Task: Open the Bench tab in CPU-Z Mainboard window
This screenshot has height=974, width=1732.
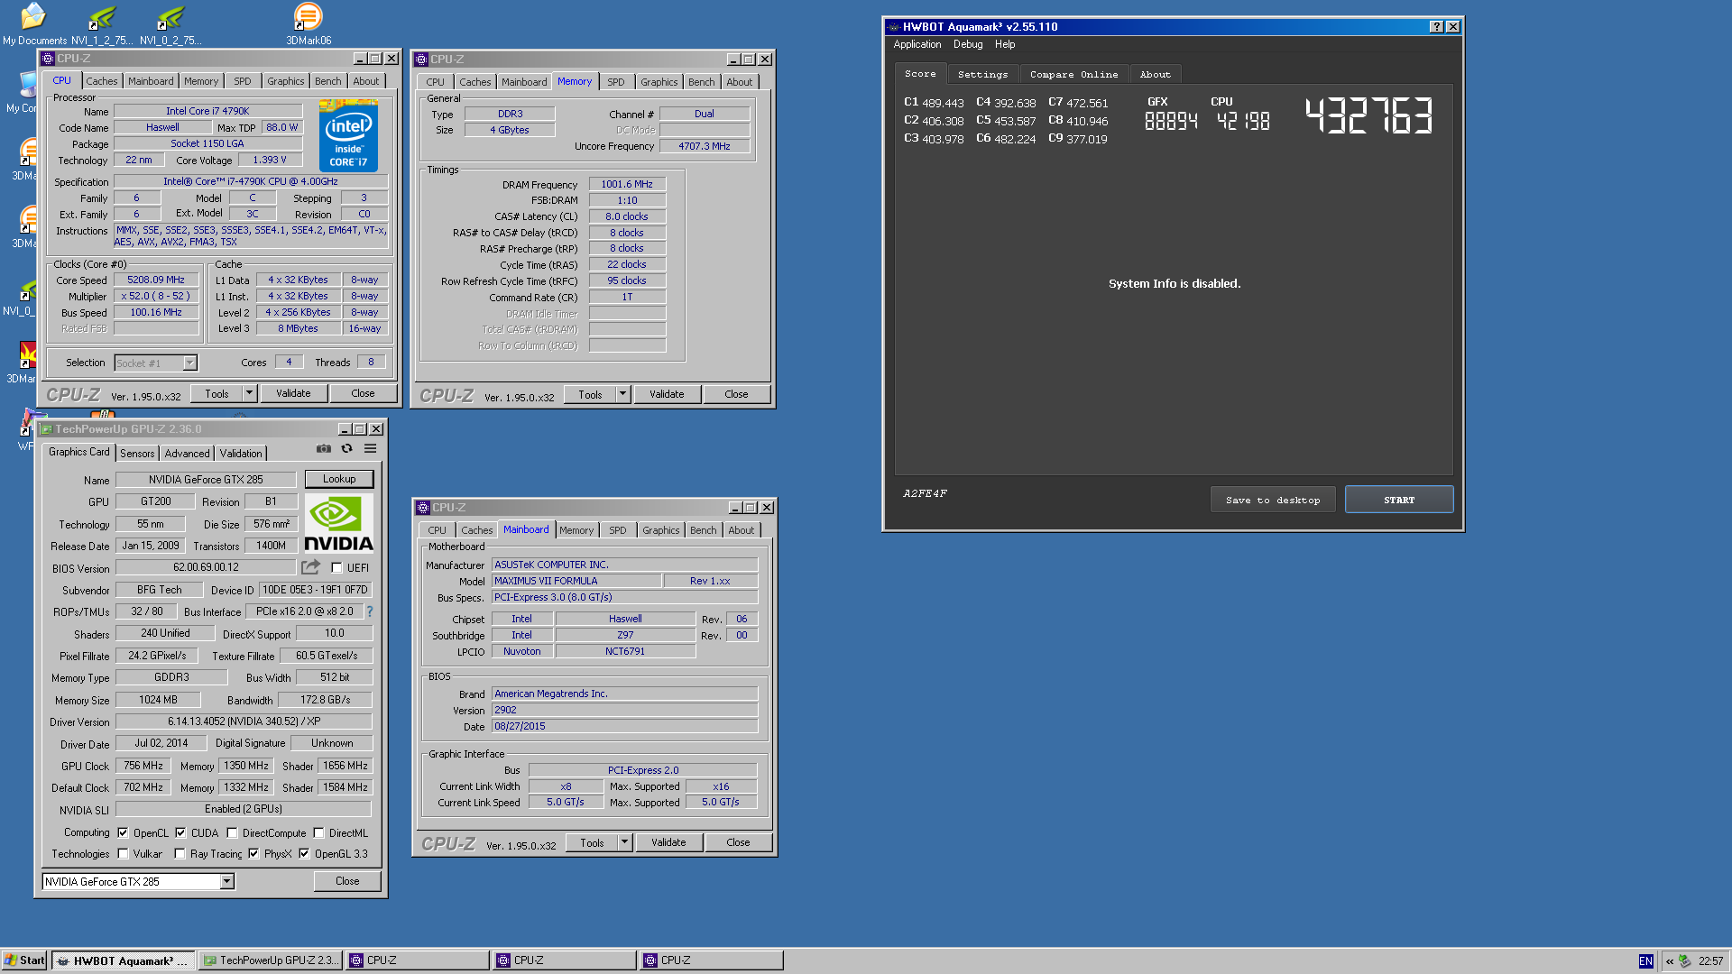Action: [704, 530]
